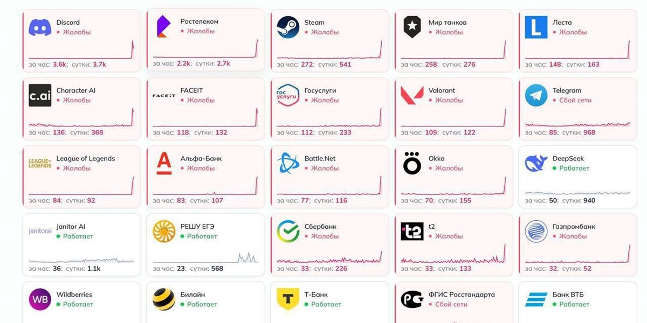Screen dimensions: 647x323
Task: Open the Госуслуги service title
Action: 320,90
